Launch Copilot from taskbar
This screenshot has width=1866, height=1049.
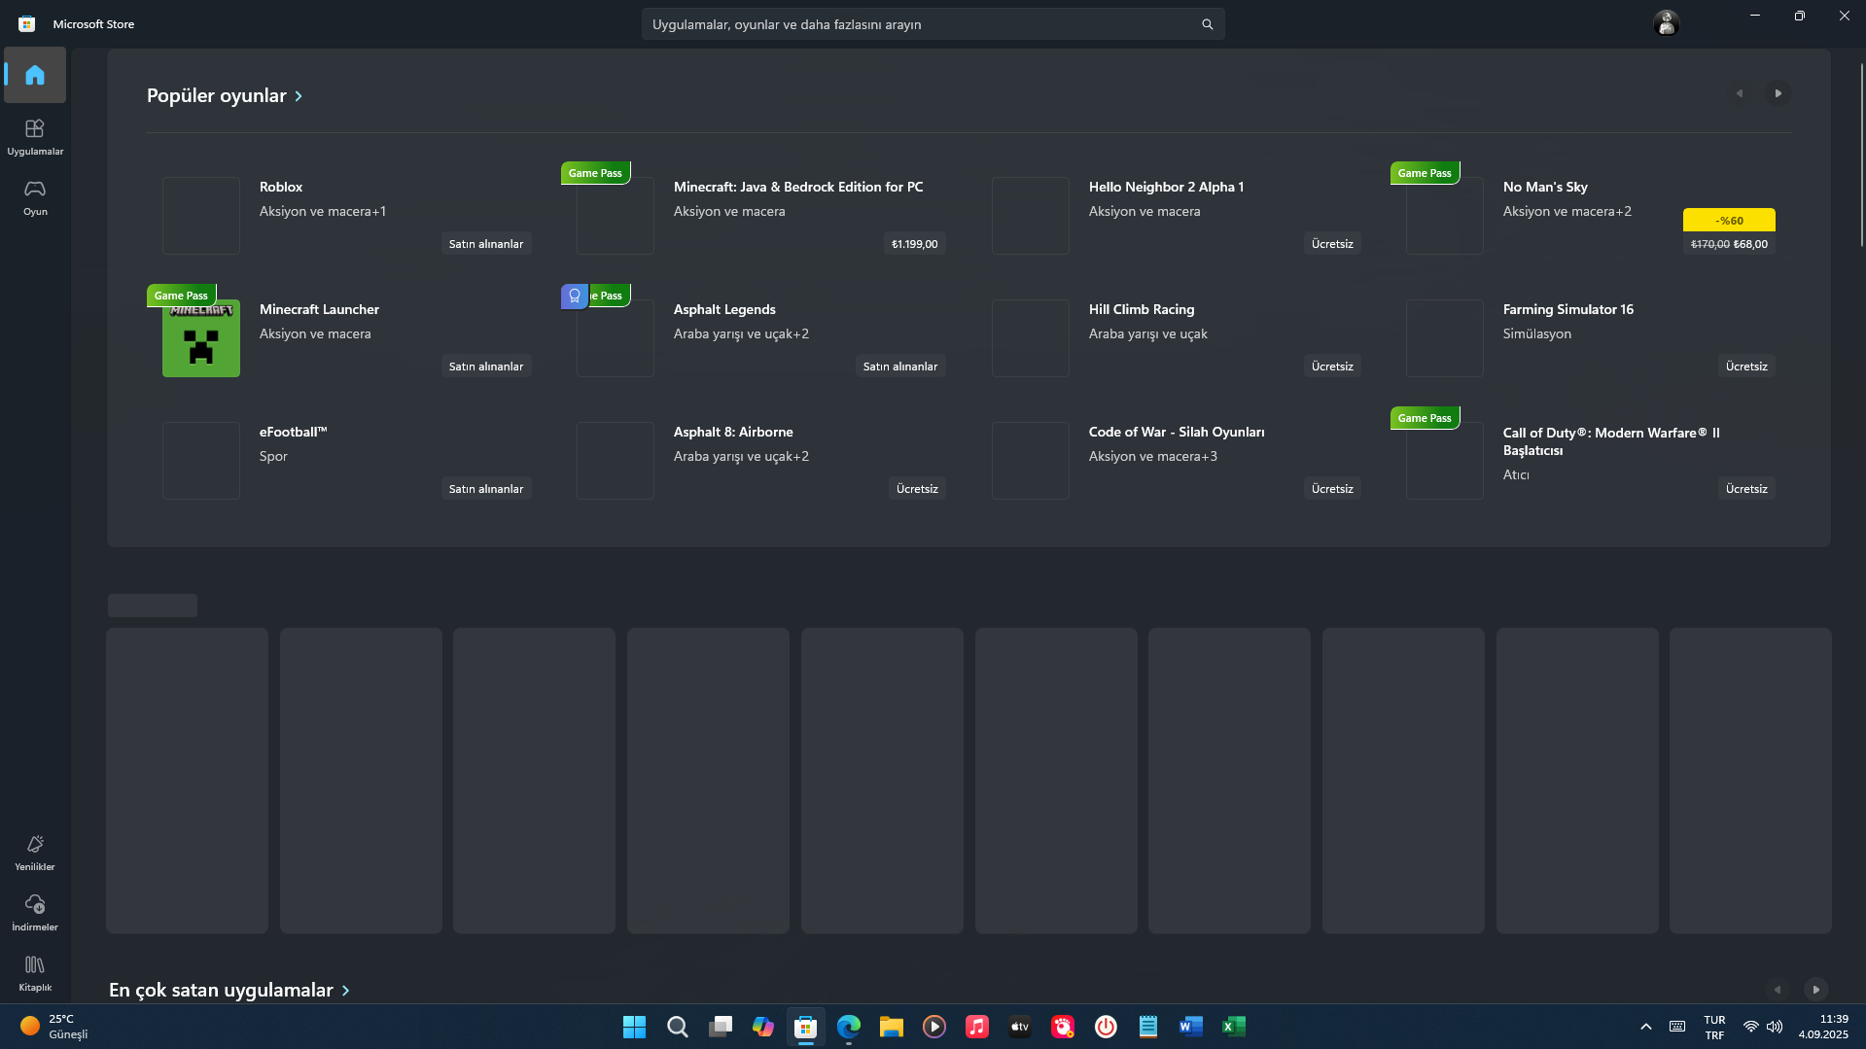[x=763, y=1027]
